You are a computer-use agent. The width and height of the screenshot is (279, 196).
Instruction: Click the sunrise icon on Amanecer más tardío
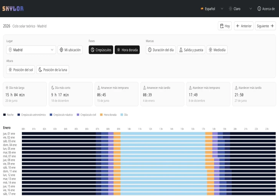[x=144, y=88]
